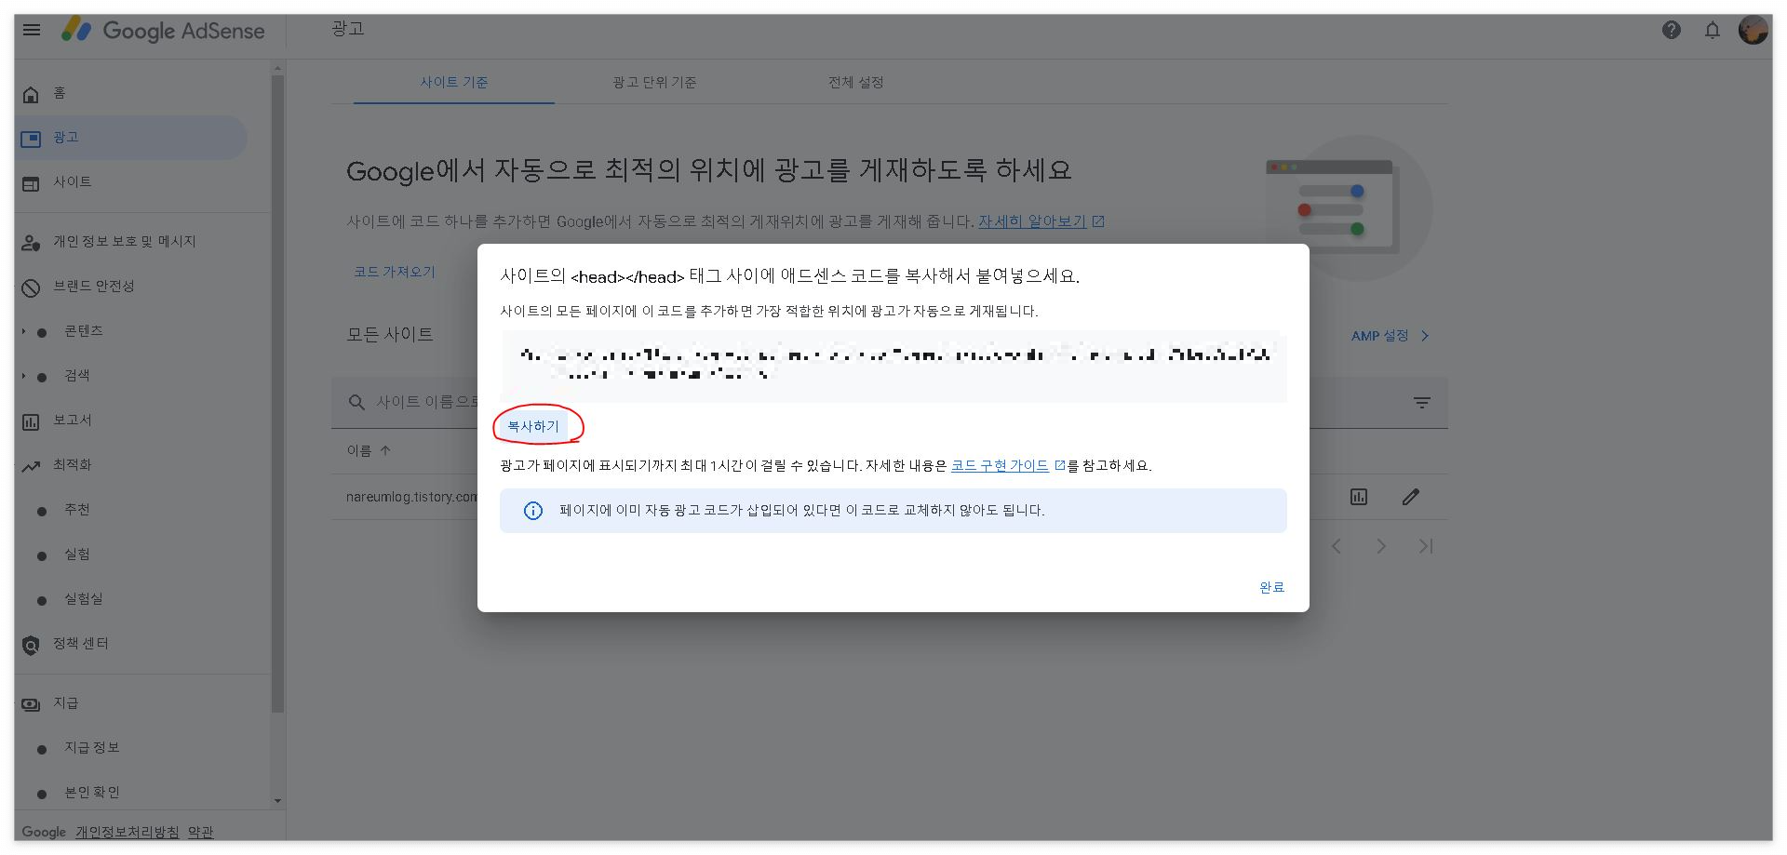Click the 약관 footer link
The height and width of the screenshot is (855, 1787).
[200, 832]
